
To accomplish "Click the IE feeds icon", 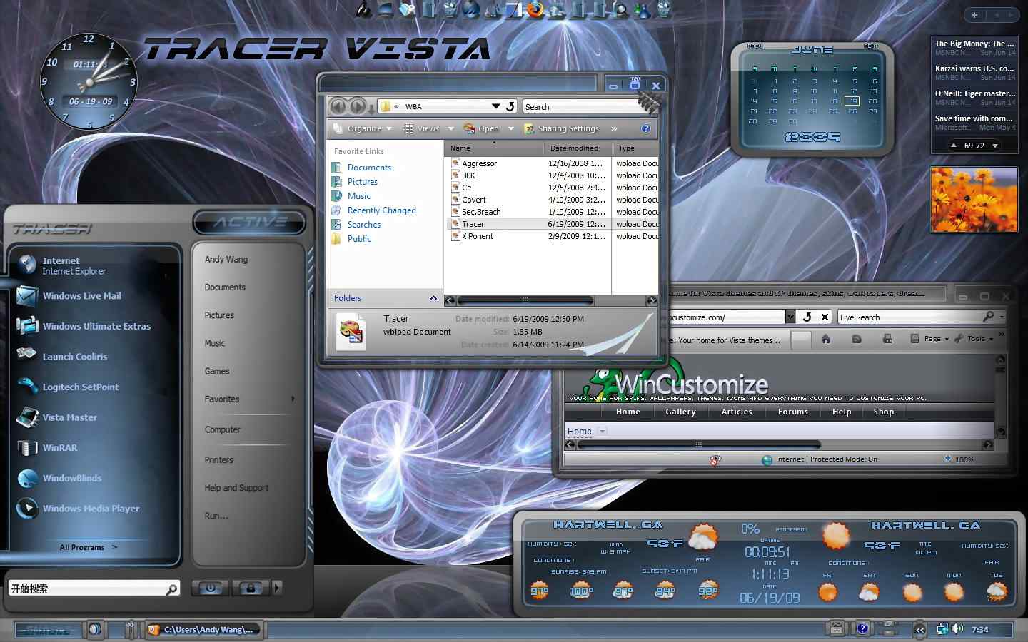I will coord(857,339).
